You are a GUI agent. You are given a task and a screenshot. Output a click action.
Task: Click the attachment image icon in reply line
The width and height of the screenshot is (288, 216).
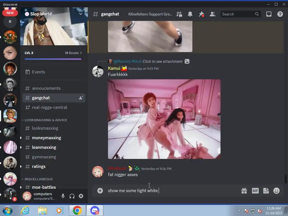pyautogui.click(x=187, y=61)
